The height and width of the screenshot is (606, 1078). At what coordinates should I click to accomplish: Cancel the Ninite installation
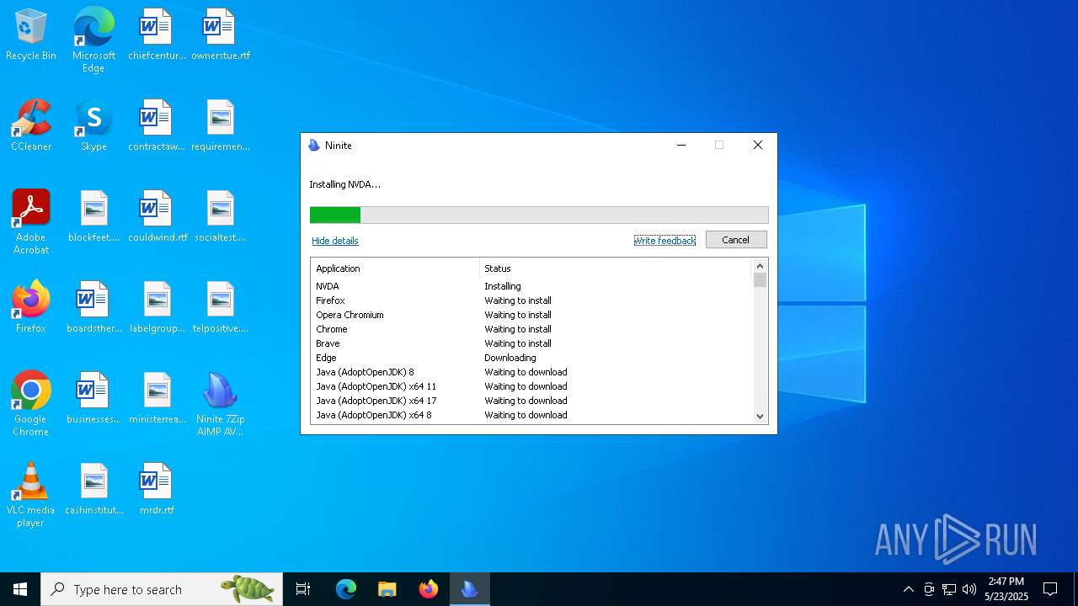(x=735, y=240)
